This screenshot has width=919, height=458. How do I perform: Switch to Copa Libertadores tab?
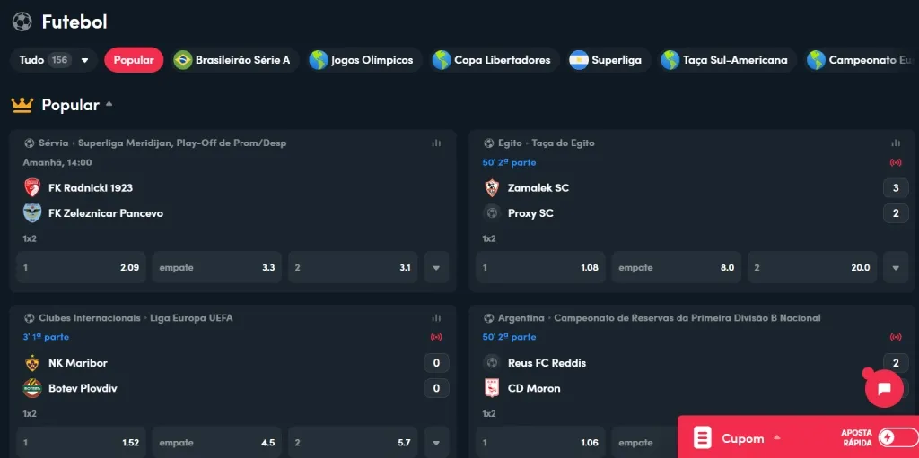pos(495,60)
